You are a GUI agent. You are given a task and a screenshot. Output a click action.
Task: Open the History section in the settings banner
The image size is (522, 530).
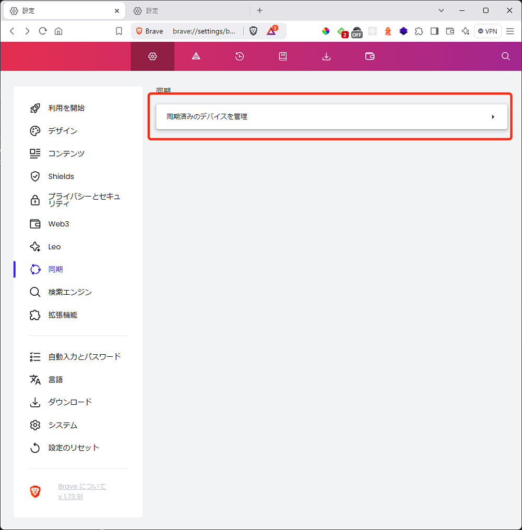pos(239,56)
